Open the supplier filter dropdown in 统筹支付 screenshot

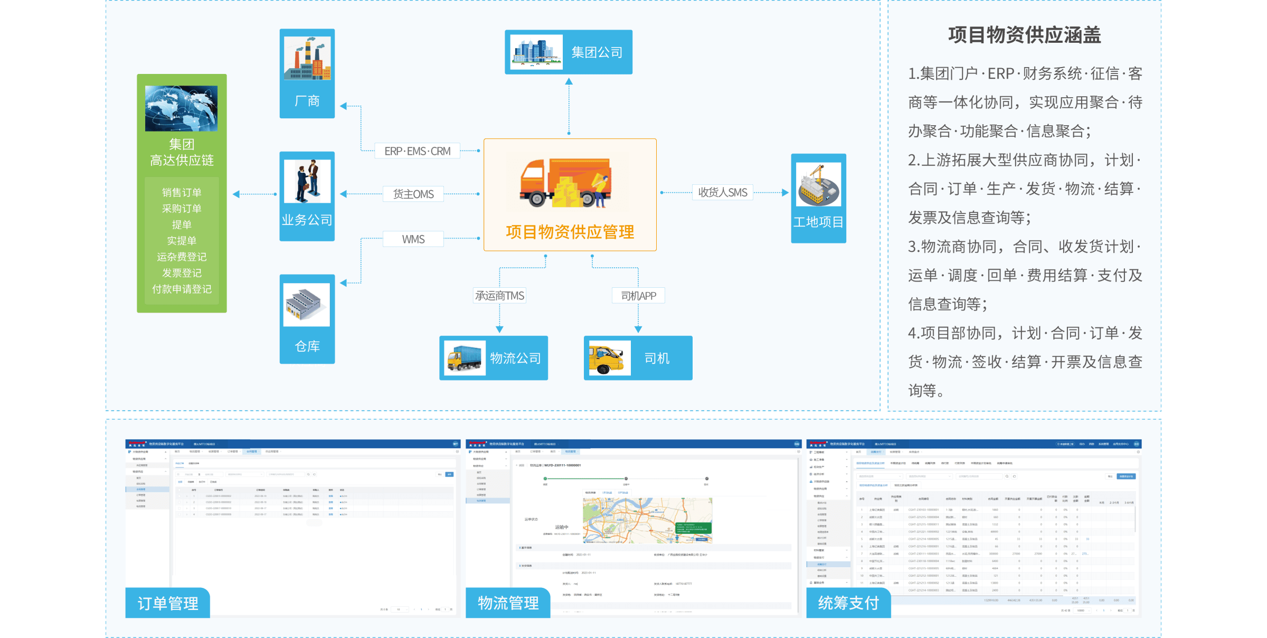pyautogui.click(x=880, y=476)
